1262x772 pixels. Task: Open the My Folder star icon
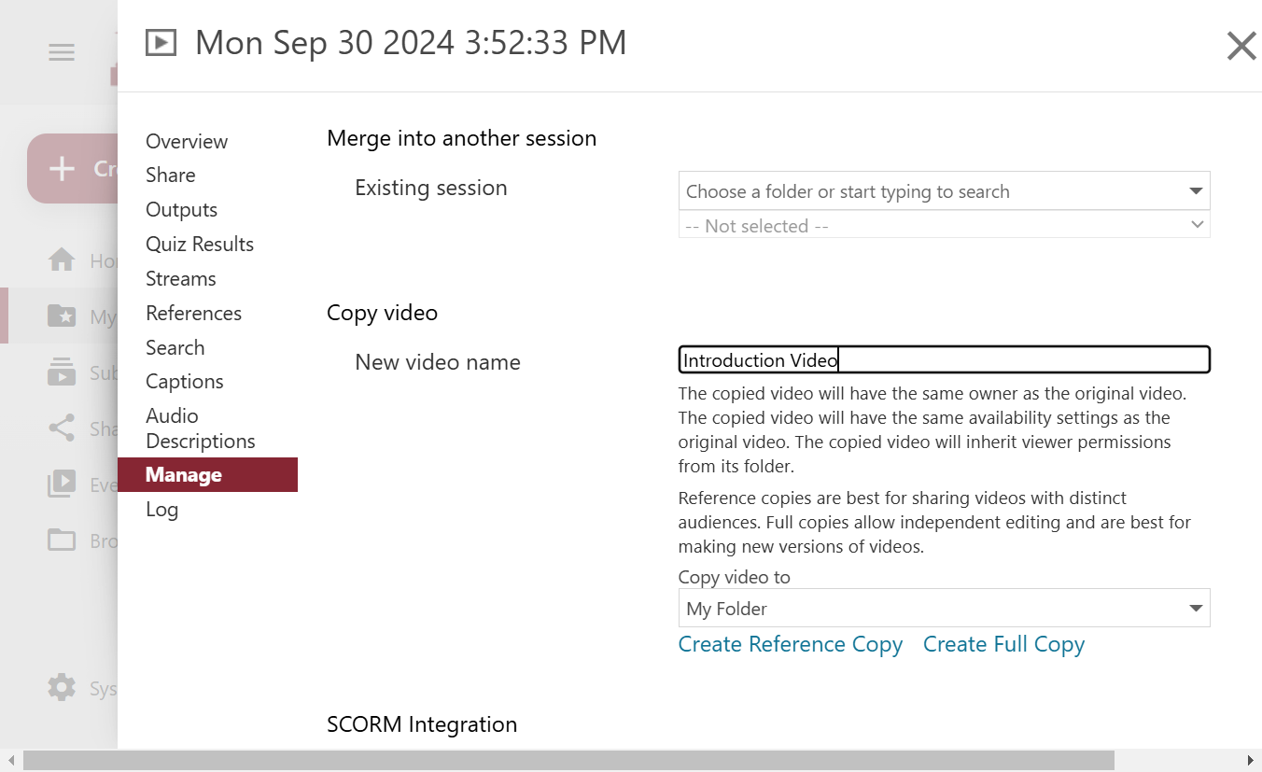coord(62,316)
